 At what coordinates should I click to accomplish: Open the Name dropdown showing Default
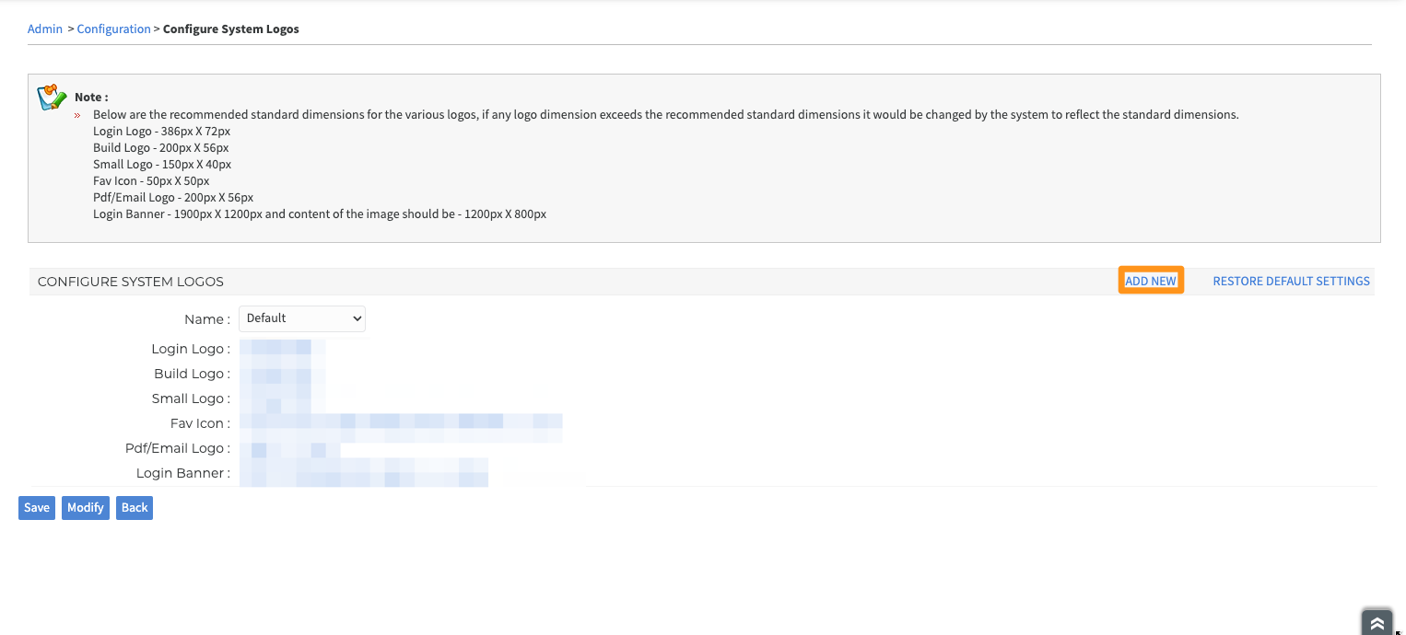pyautogui.click(x=302, y=318)
